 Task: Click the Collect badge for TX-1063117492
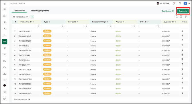coord(47,55)
